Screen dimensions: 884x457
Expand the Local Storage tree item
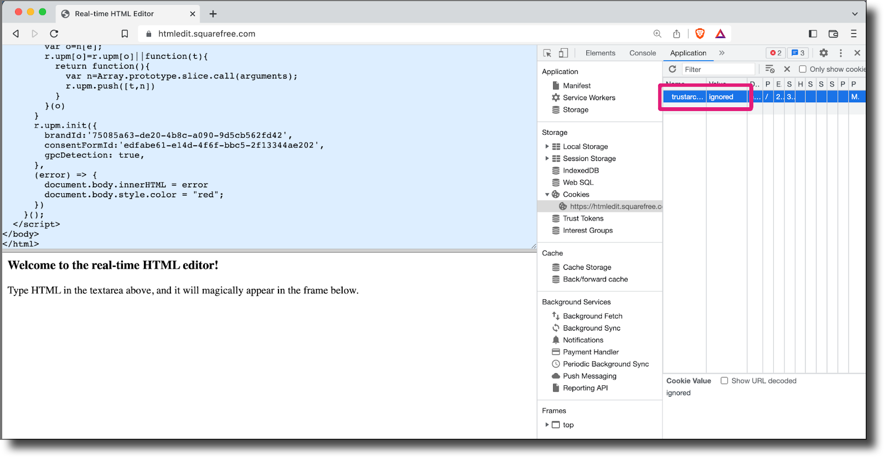547,146
